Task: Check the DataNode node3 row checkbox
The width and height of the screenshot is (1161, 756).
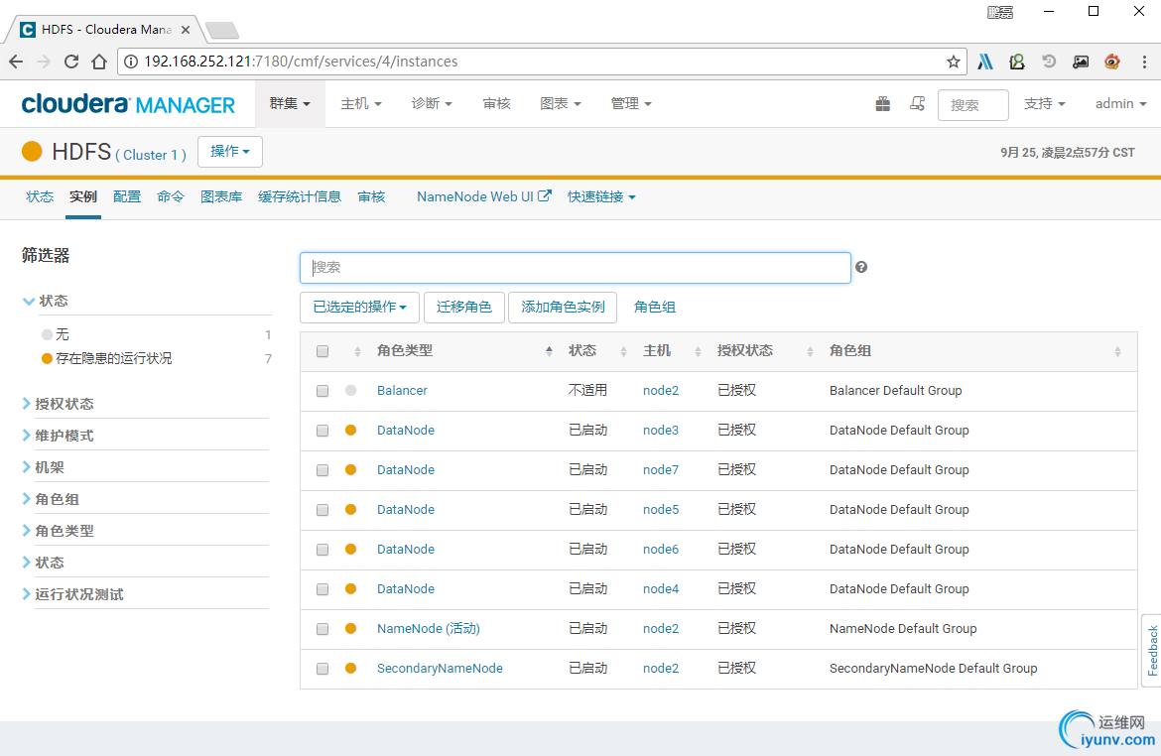Action: point(322,431)
